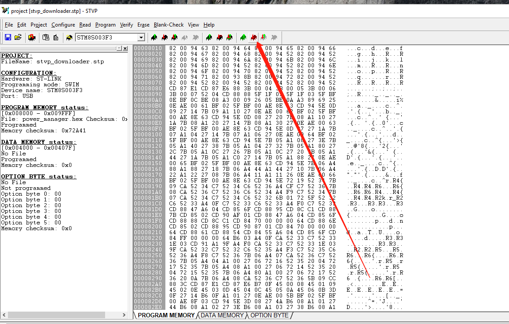Image resolution: width=509 pixels, height=324 pixels.
Task: Click the Programming mode: SWIM line
Action: tap(40, 85)
